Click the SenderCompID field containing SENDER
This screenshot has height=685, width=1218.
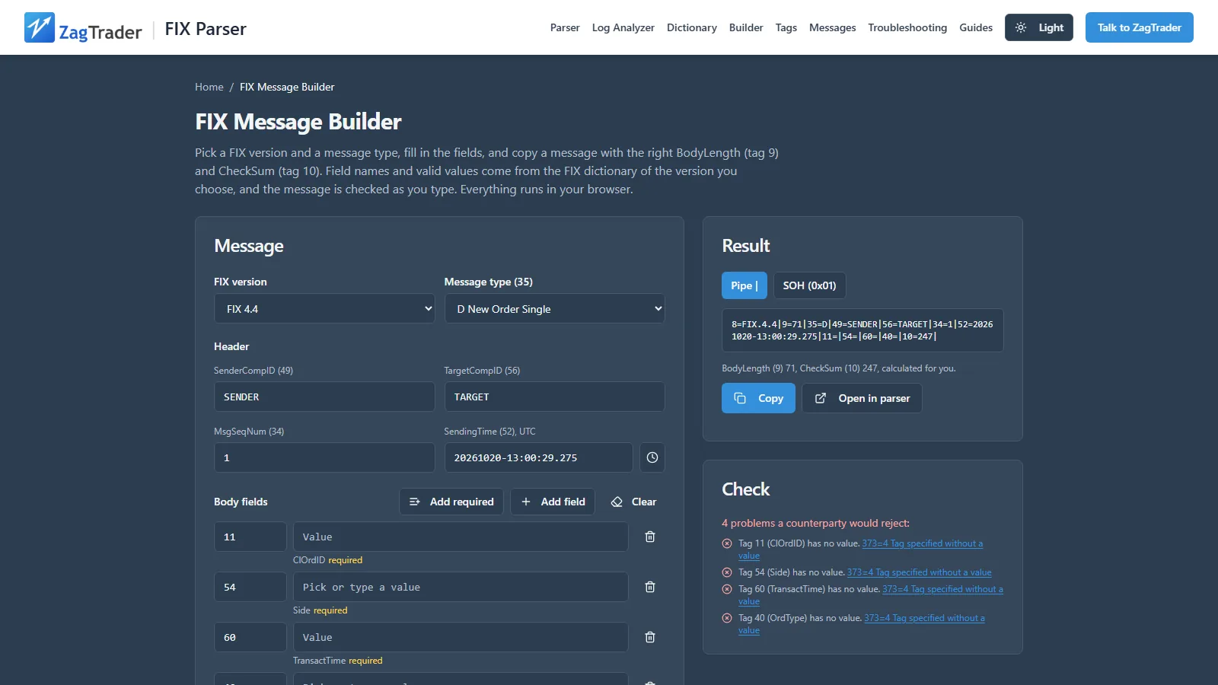pyautogui.click(x=324, y=397)
